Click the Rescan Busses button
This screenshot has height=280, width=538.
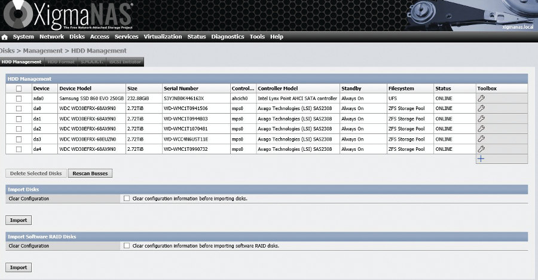(x=90, y=174)
